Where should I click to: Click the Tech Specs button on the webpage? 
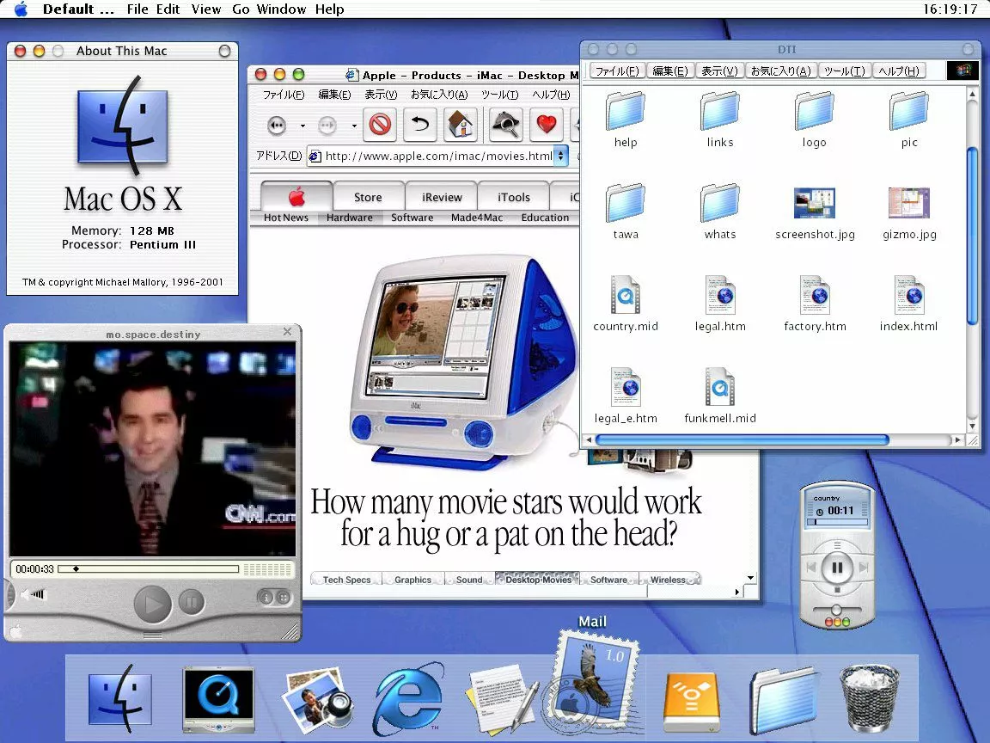(x=345, y=579)
